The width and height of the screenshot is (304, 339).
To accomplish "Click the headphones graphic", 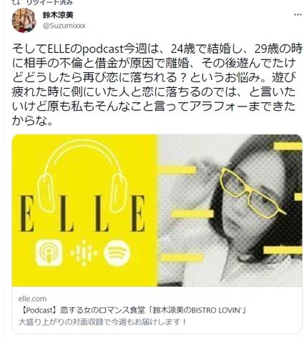I will [x=82, y=176].
